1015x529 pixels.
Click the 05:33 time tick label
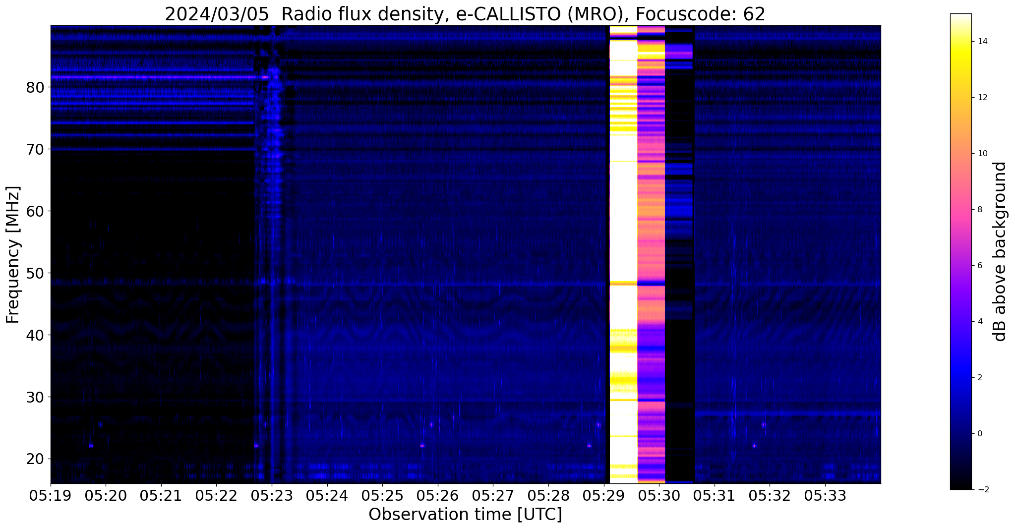coord(825,495)
